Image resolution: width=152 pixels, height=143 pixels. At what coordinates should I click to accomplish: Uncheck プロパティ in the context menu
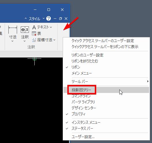(106, 114)
